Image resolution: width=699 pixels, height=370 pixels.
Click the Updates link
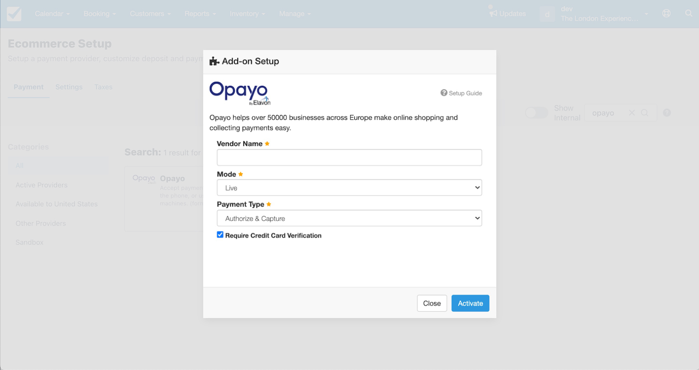click(512, 14)
